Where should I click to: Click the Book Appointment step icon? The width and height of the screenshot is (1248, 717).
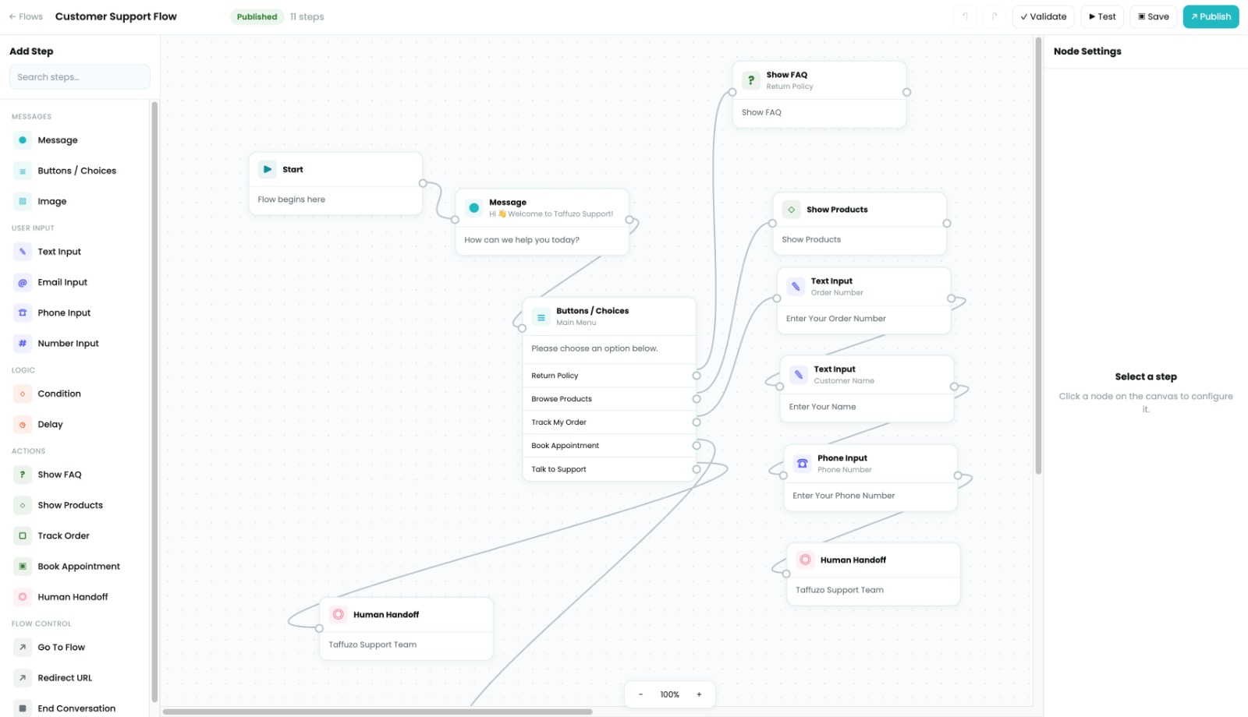tap(23, 567)
